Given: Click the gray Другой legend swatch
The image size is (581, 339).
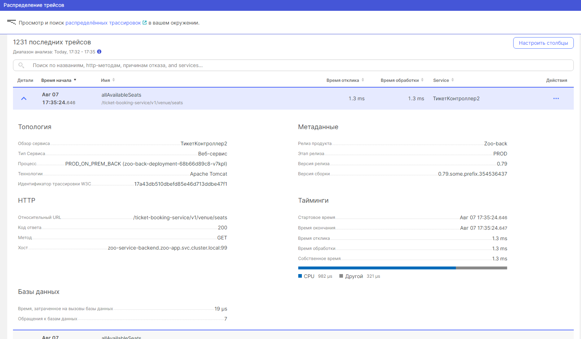Looking at the screenshot, I should (x=341, y=276).
